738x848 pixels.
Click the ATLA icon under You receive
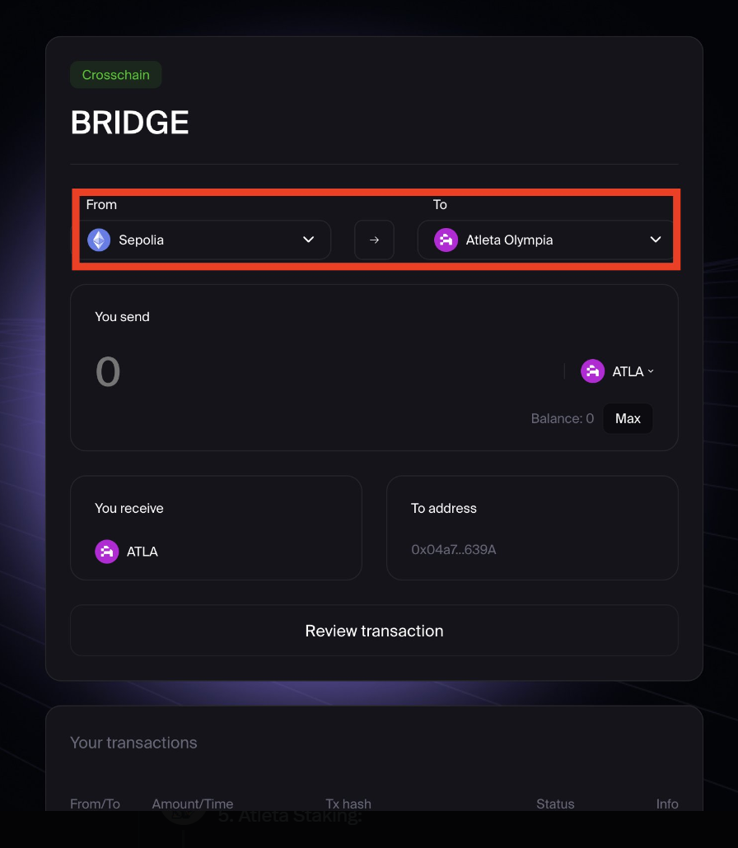click(x=106, y=552)
